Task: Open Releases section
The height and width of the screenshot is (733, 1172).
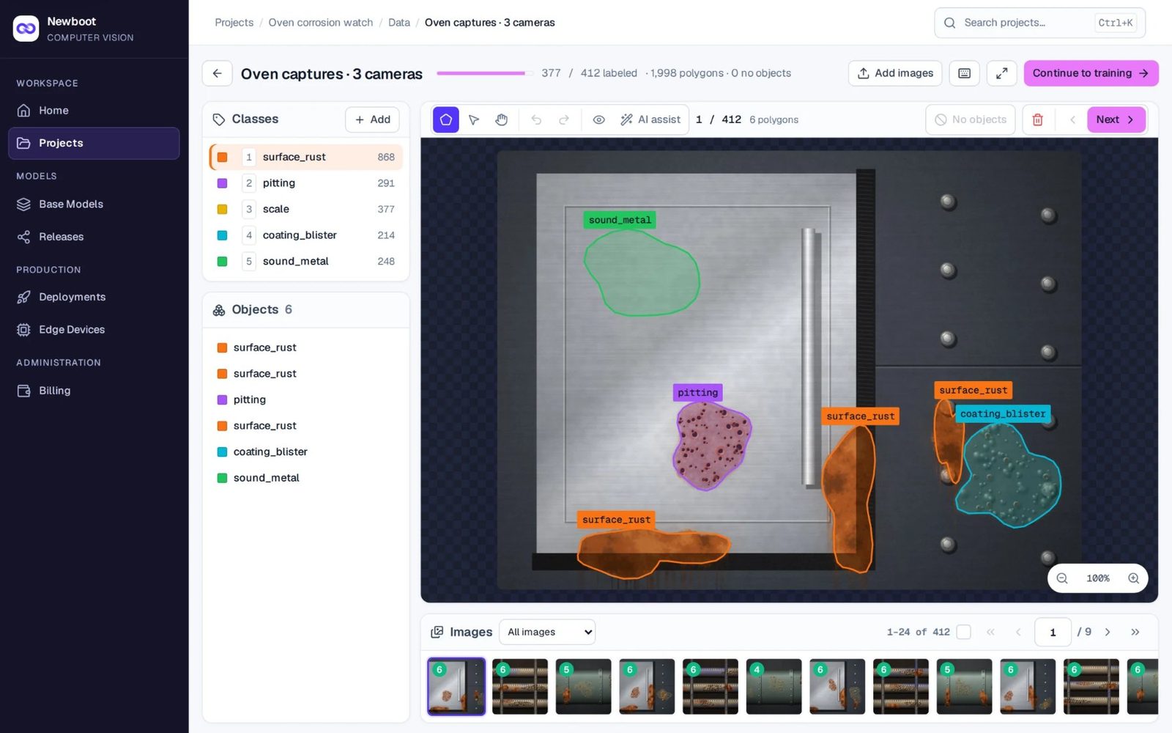Action: 94,237
